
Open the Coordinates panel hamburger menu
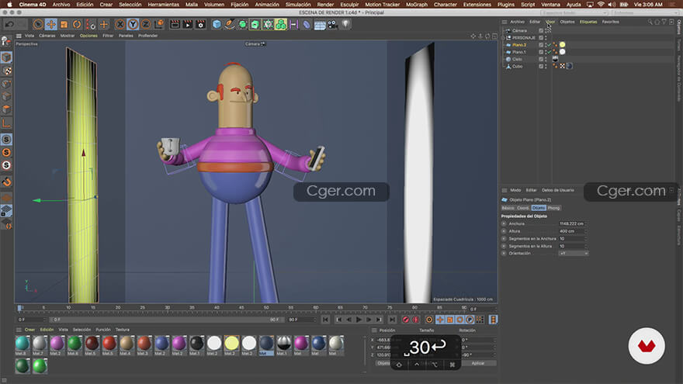pyautogui.click(x=374, y=330)
